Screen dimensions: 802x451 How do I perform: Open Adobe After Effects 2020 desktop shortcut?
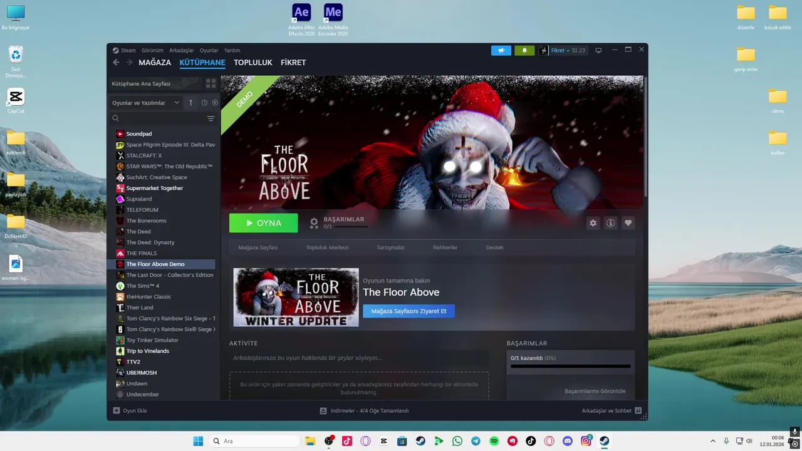click(x=301, y=20)
